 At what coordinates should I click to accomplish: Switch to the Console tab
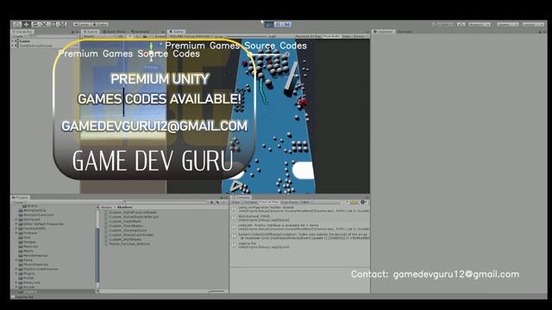(241, 197)
